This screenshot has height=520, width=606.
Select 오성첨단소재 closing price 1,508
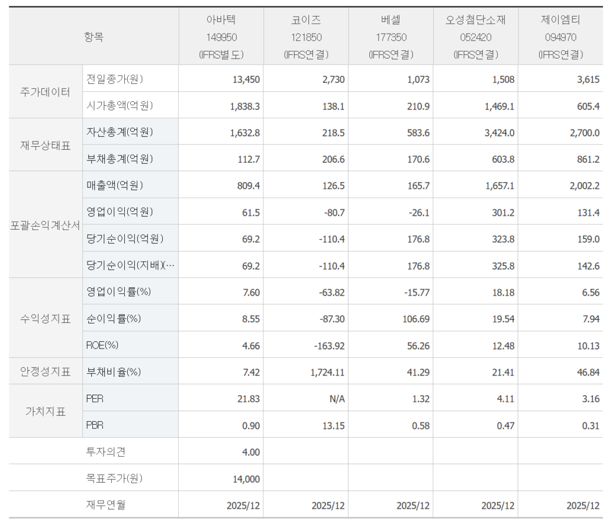click(503, 80)
